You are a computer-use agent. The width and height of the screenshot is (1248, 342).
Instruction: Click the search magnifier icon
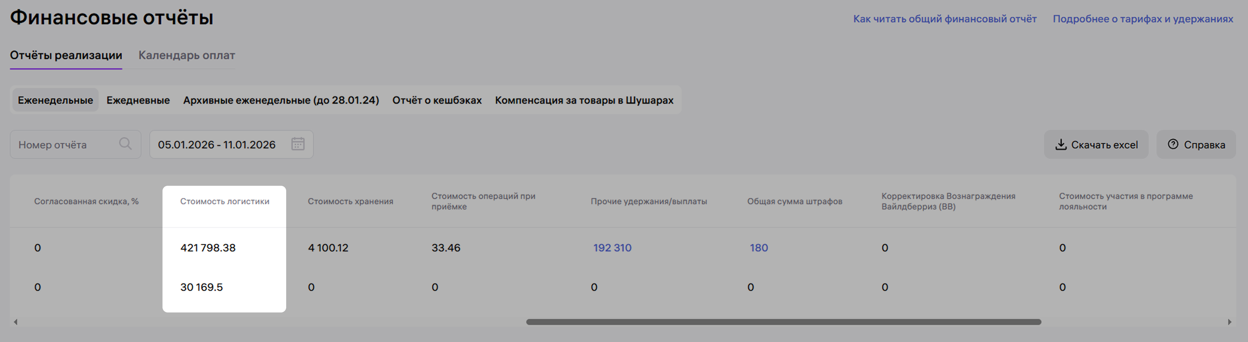click(x=125, y=144)
